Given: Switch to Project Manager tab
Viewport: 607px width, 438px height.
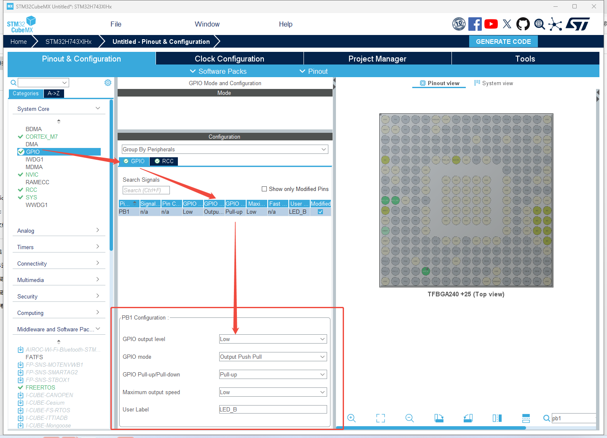Looking at the screenshot, I should click(x=378, y=59).
